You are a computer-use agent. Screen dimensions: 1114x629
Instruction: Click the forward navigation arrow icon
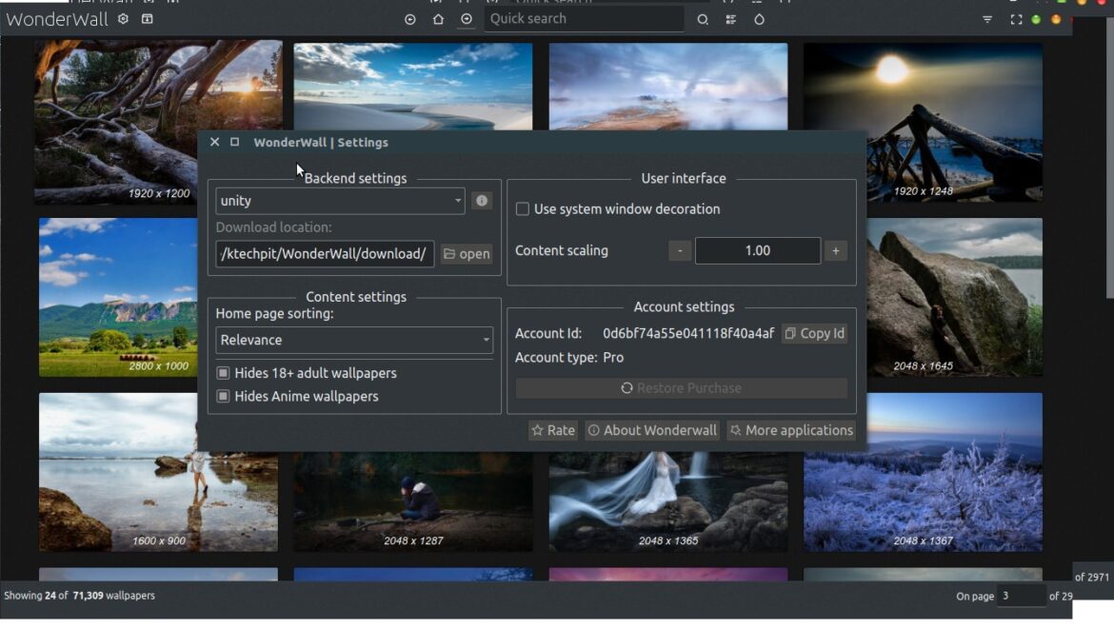(465, 19)
